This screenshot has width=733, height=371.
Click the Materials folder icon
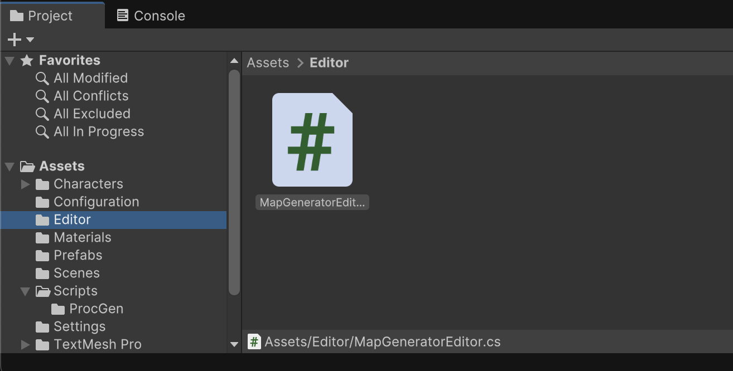42,238
